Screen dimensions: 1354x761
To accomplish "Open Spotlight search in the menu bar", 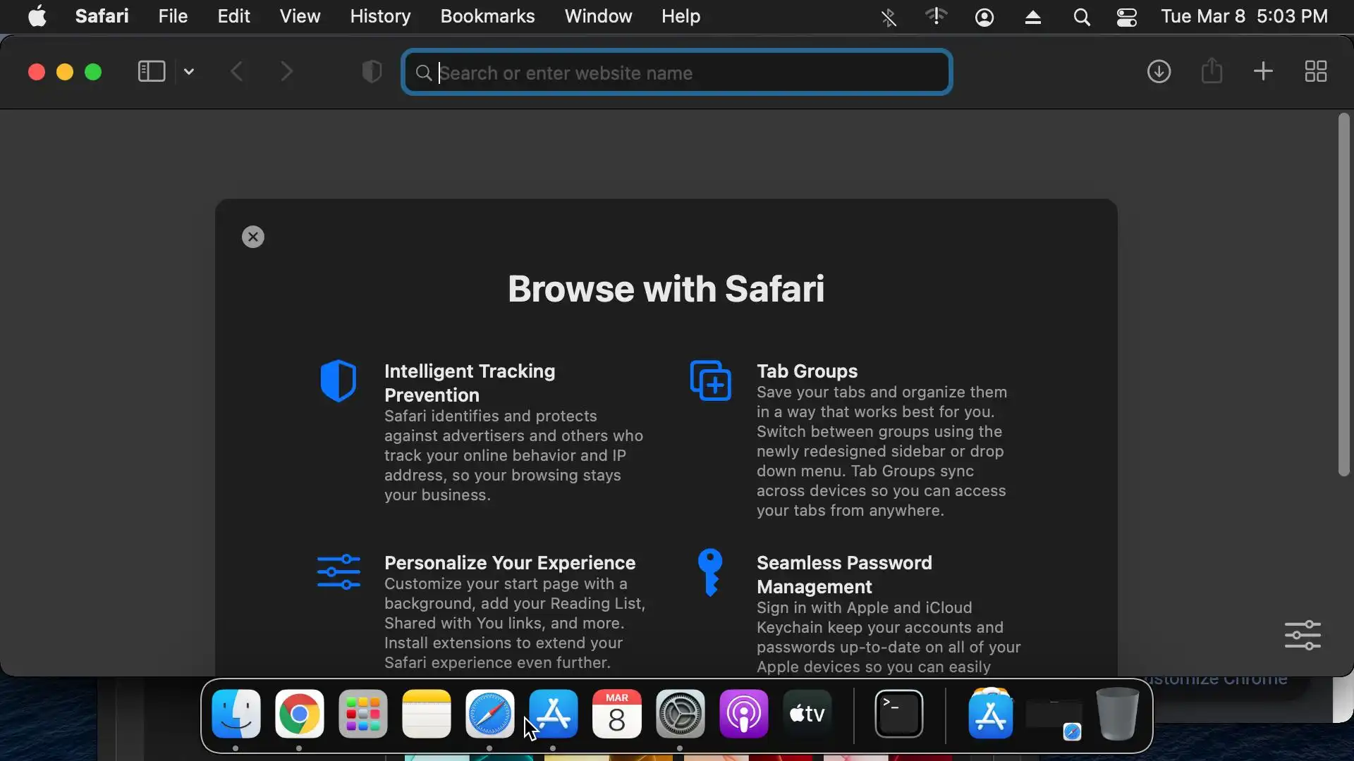I will (1081, 17).
